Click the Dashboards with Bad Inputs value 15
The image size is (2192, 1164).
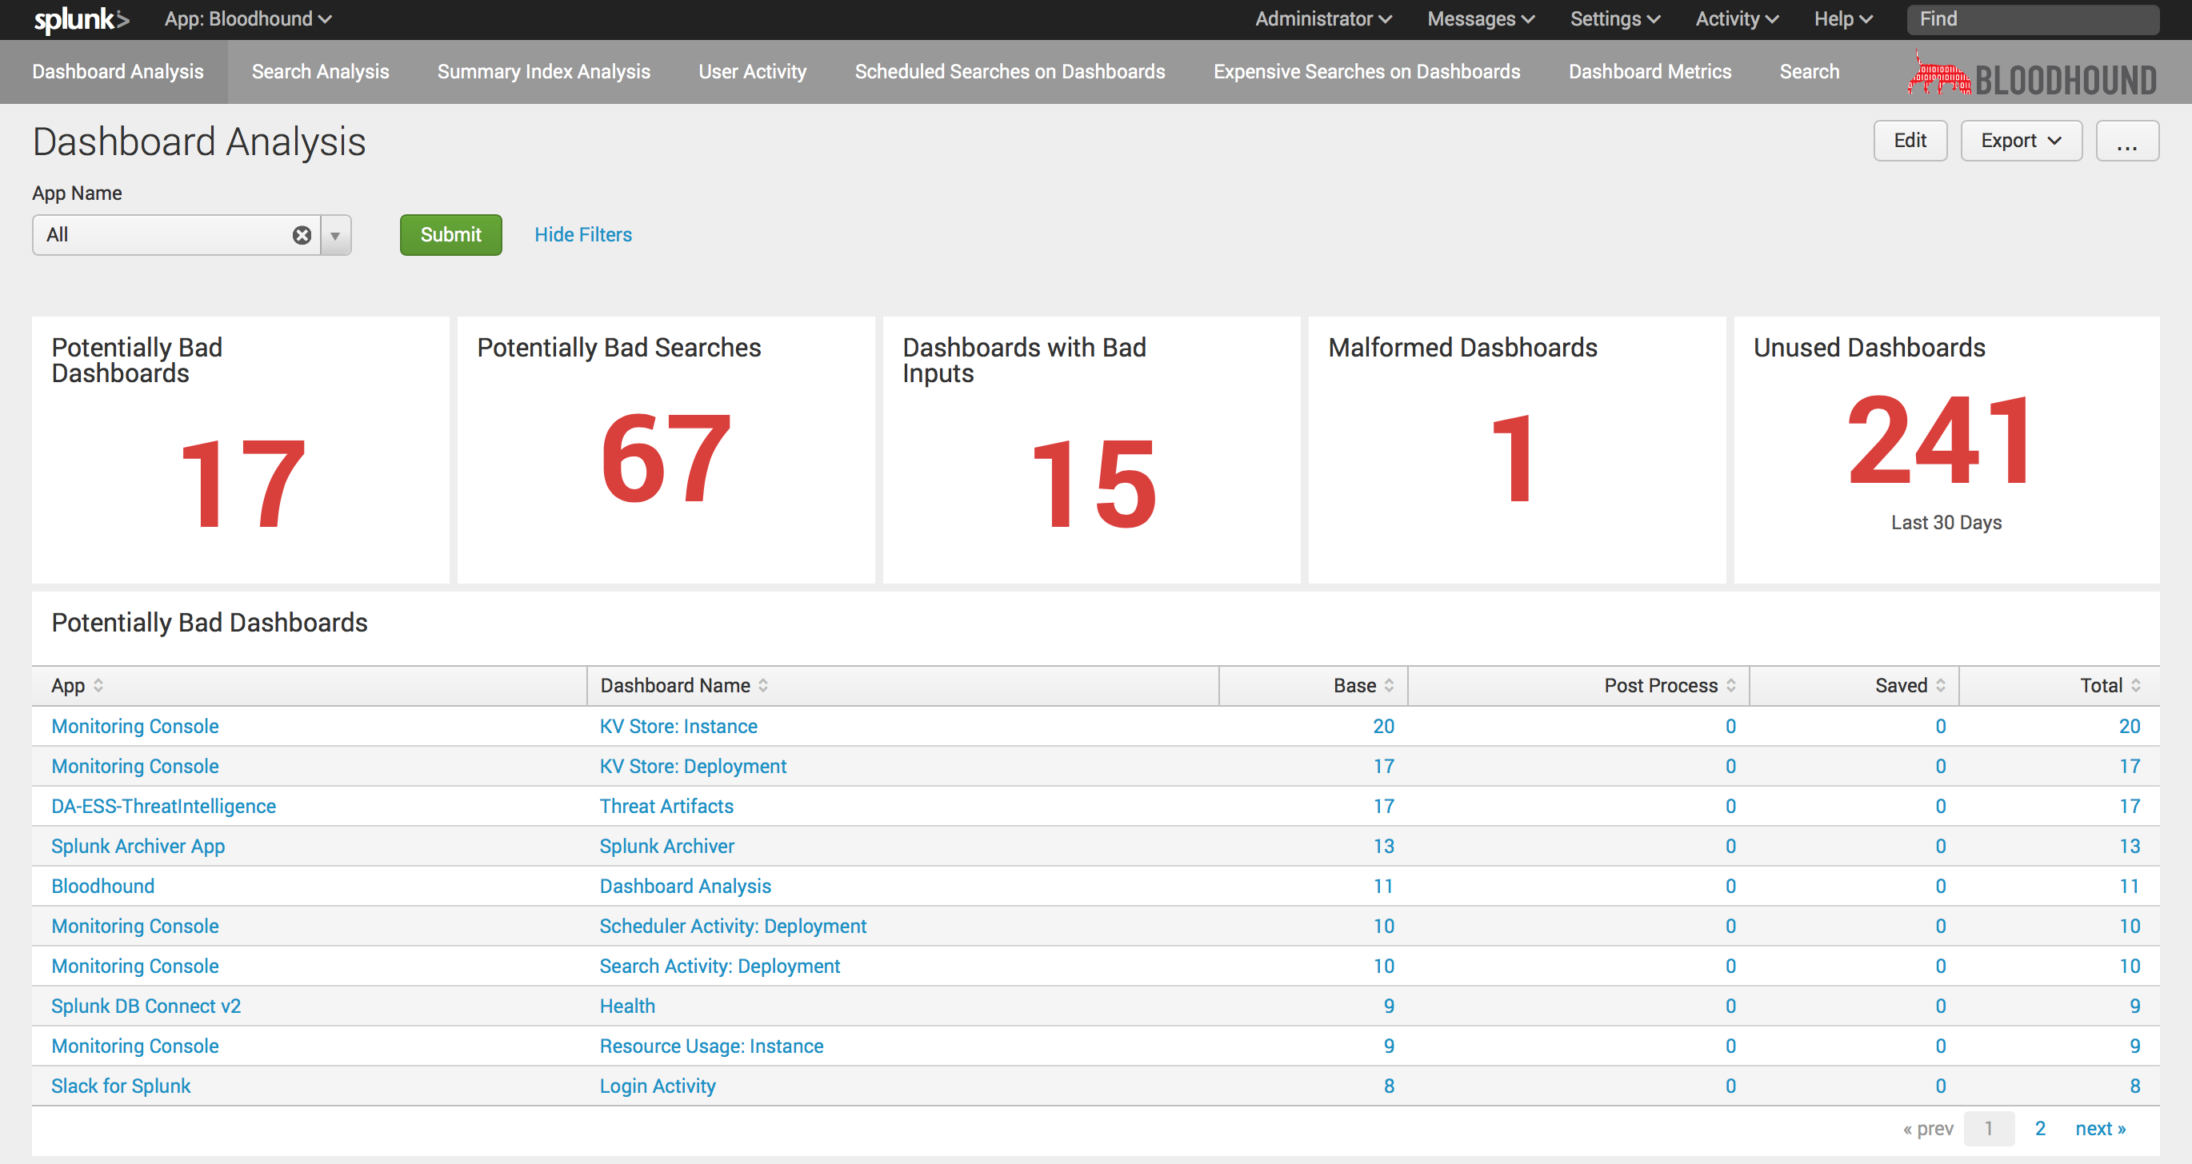(1093, 484)
